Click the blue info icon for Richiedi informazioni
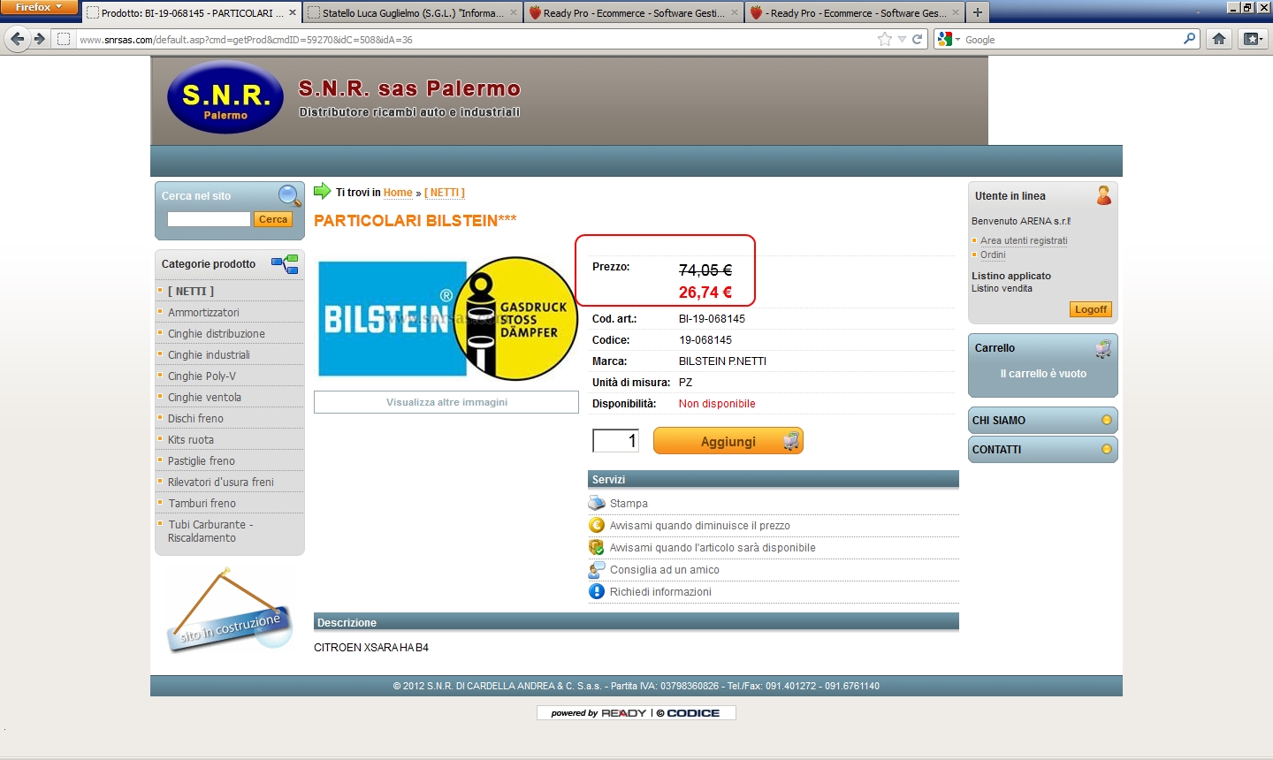The image size is (1273, 760). [597, 591]
